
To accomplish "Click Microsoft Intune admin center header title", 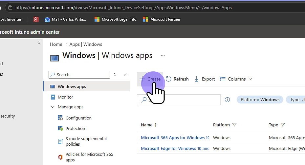I will [x=30, y=32].
